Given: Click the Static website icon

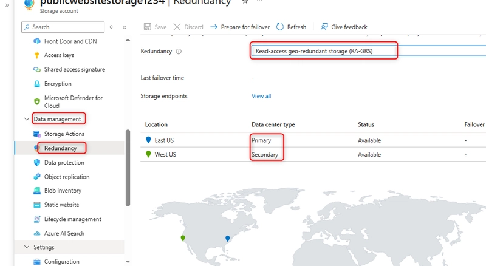Looking at the screenshot, I should pyautogui.click(x=37, y=205).
